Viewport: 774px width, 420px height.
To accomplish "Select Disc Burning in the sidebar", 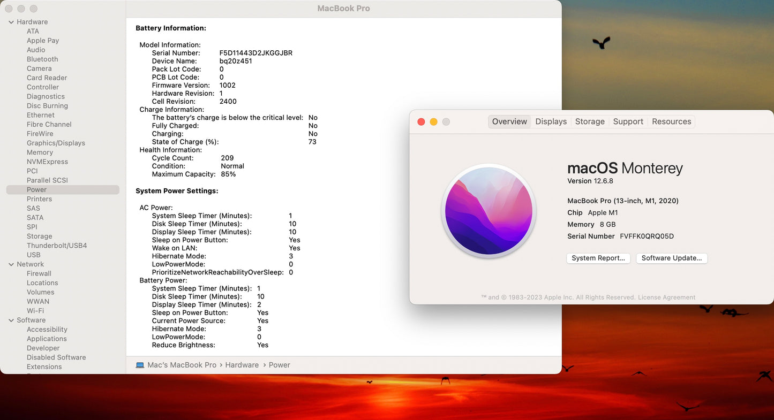I will tap(47, 106).
